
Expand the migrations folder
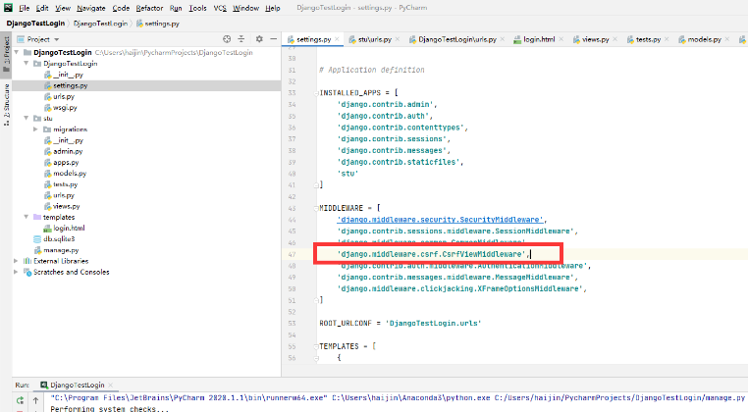coord(35,129)
